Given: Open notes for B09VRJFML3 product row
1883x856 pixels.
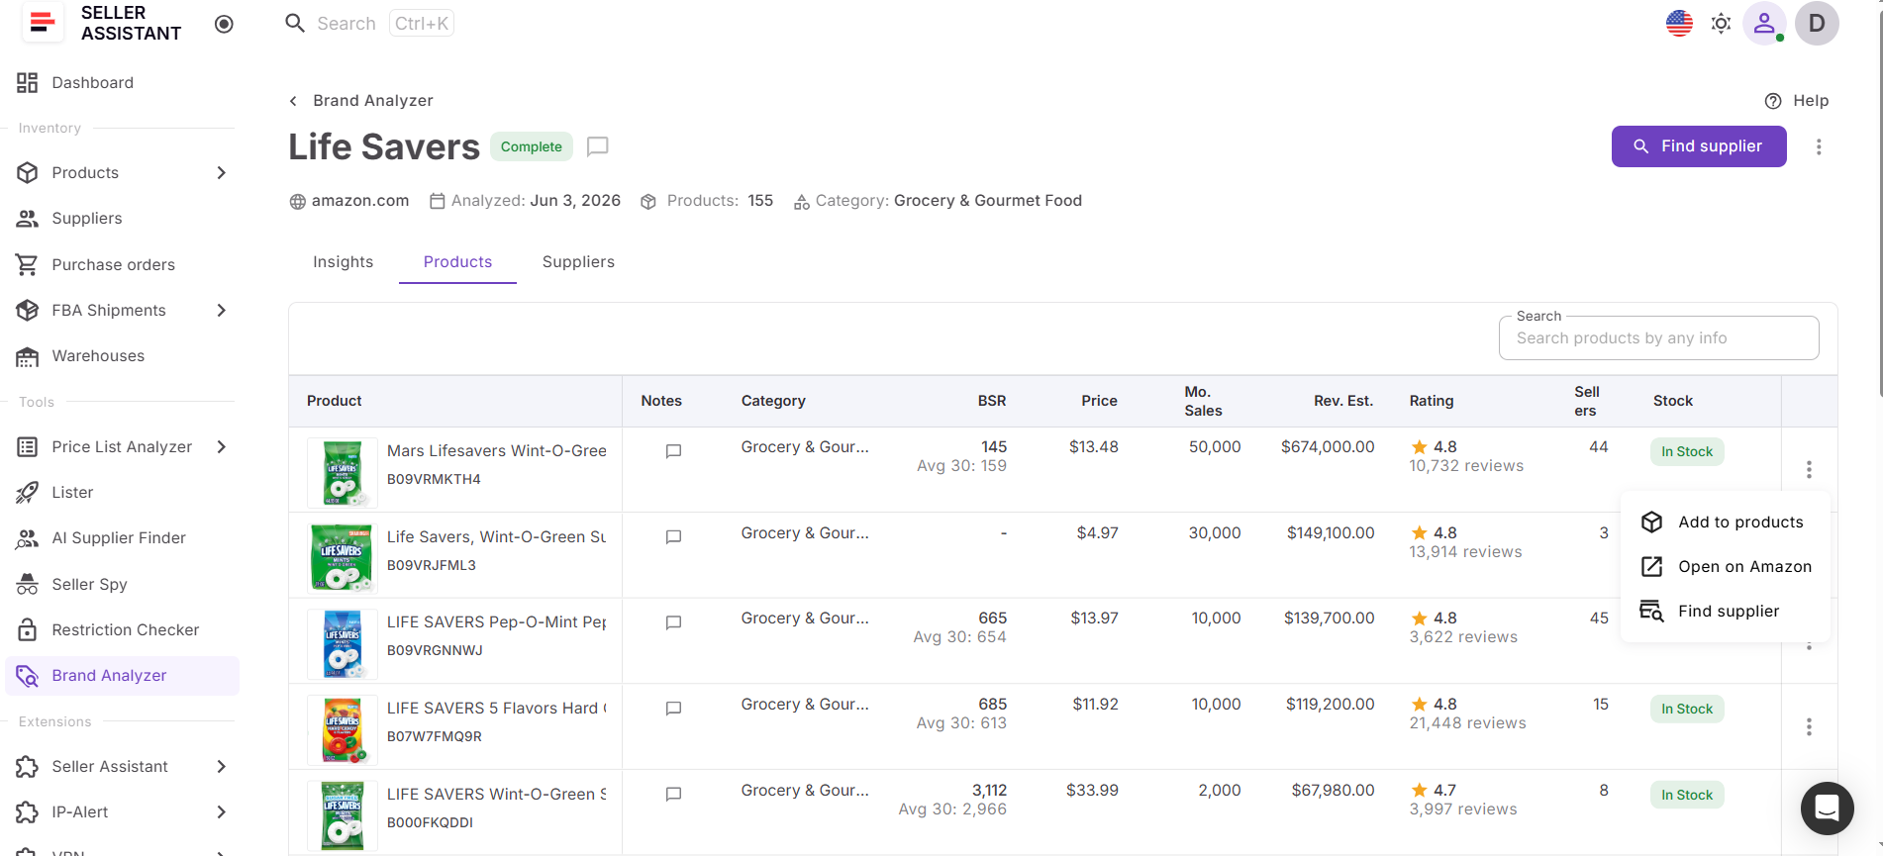Looking at the screenshot, I should coord(673,537).
